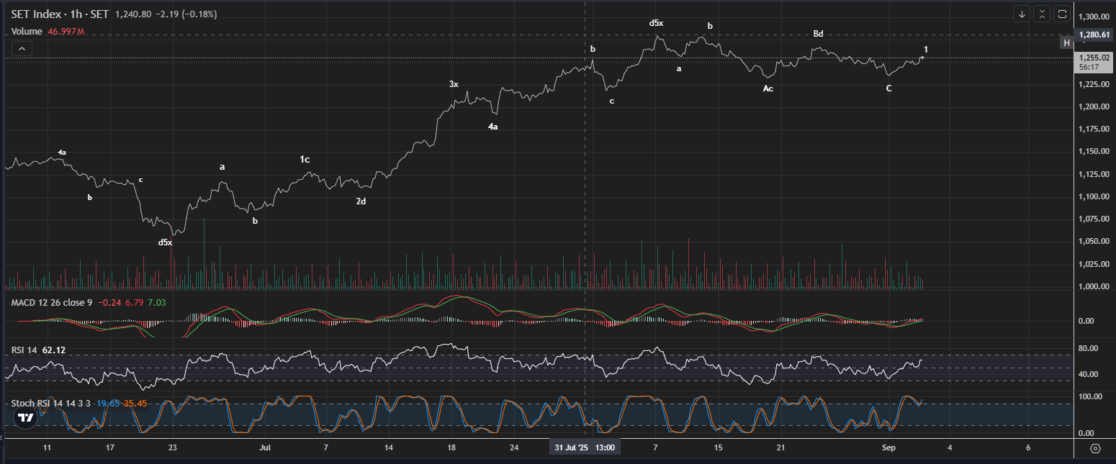Open the chart settings gear icon
Screen dimensions: 1116x464
pyautogui.click(x=1095, y=448)
